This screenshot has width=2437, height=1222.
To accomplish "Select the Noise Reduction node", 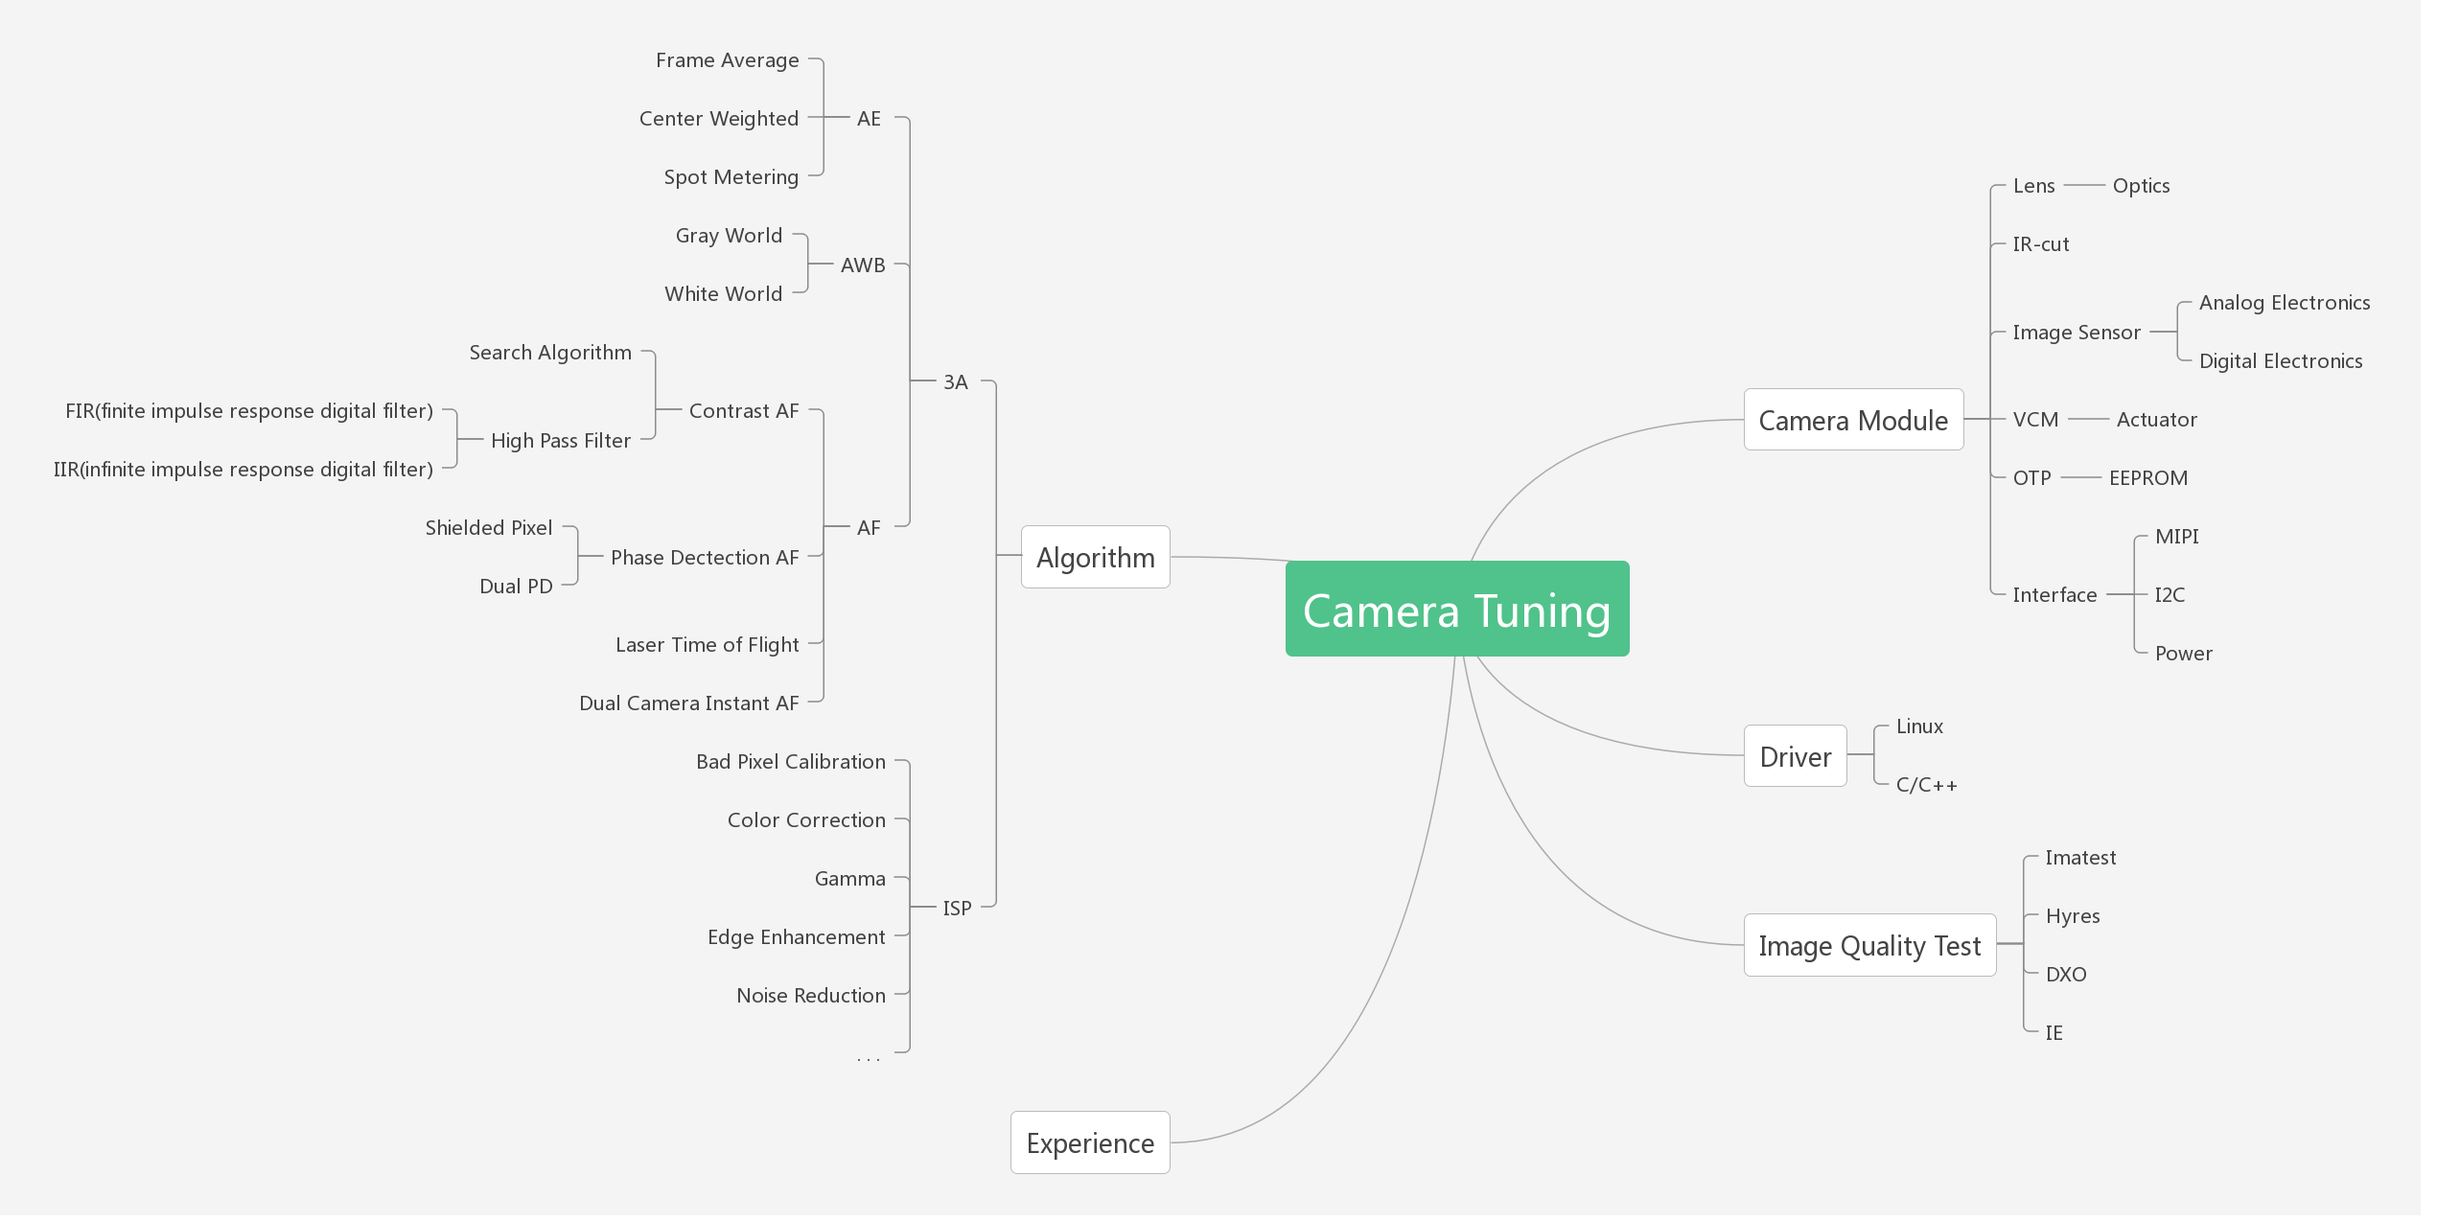I will [x=810, y=995].
